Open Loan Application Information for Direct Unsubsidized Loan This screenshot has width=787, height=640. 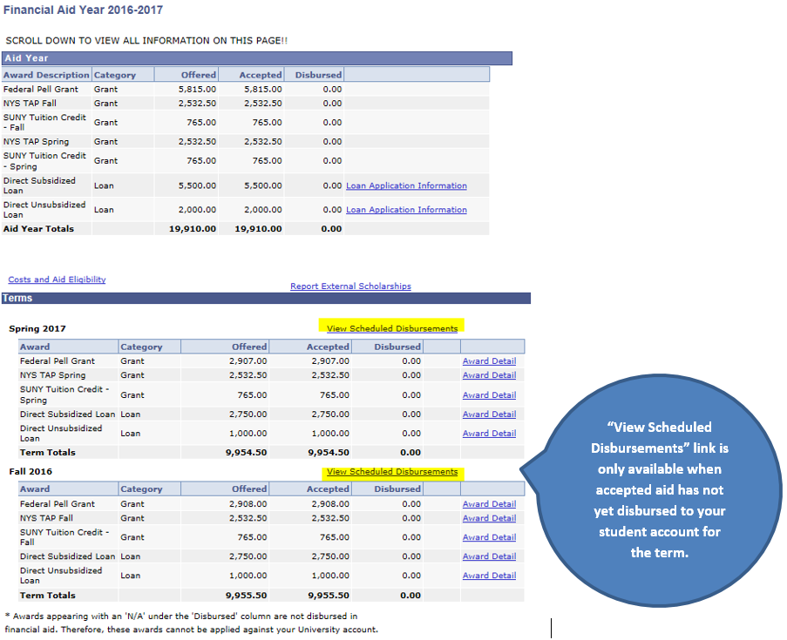tap(406, 210)
